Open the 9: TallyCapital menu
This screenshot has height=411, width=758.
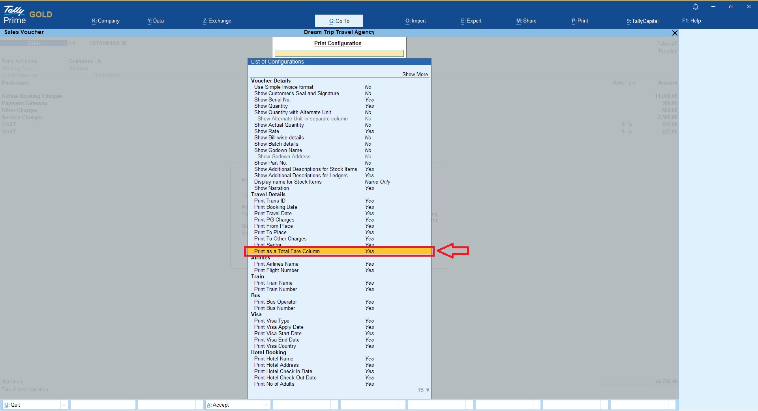tap(642, 21)
